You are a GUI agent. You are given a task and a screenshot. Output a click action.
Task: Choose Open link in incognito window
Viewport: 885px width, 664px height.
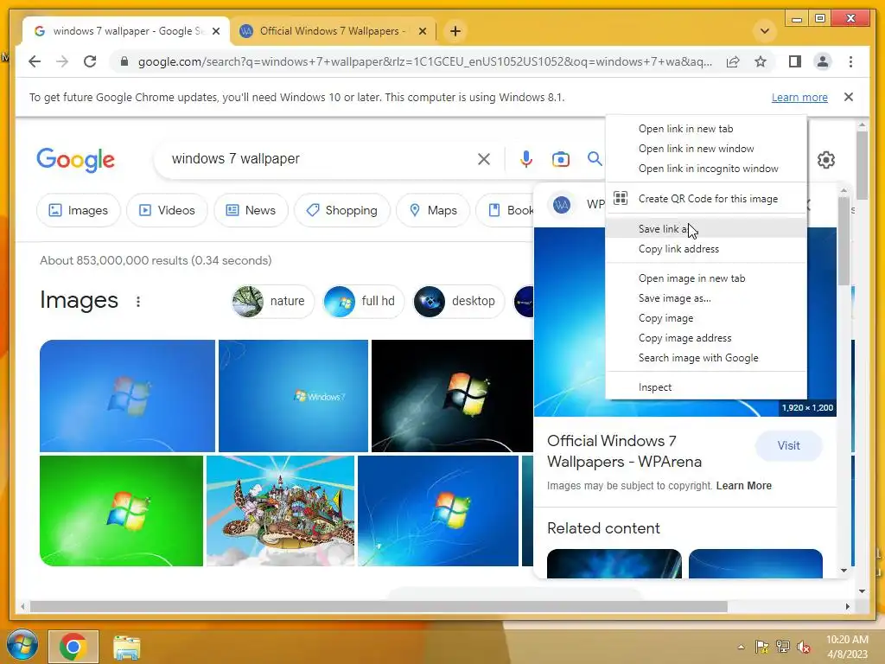[706, 169]
